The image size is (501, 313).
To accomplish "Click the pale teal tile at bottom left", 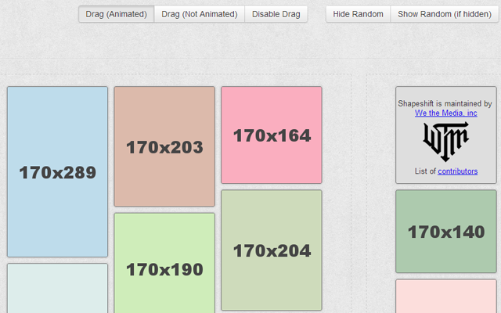I will pos(57,290).
